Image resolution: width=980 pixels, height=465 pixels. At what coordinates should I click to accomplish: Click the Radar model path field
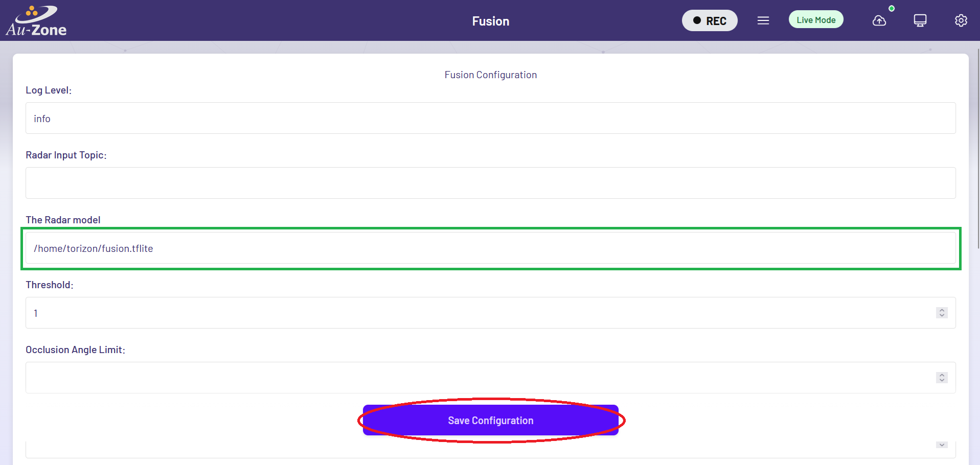click(x=491, y=248)
